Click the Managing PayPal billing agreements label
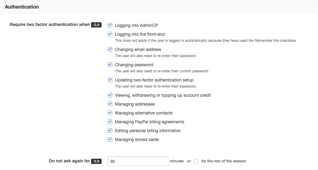318x170 pixels. 149,122
